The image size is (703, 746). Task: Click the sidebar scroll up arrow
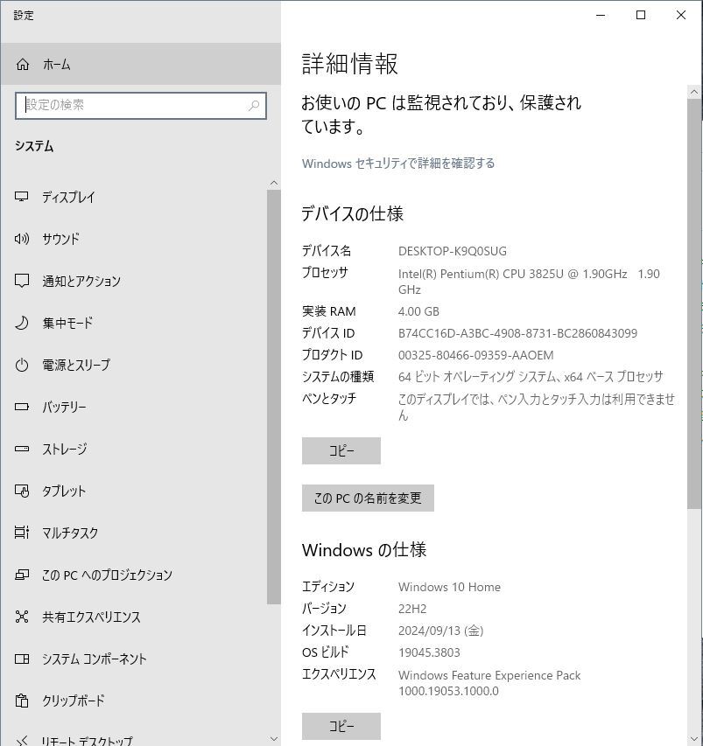coord(274,183)
